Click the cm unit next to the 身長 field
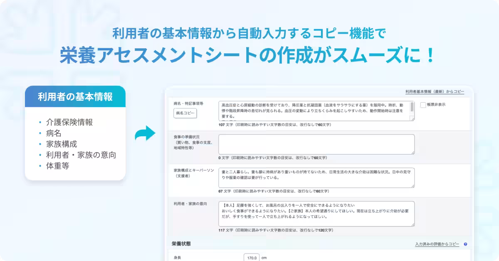The image size is (499, 261). click(x=264, y=258)
